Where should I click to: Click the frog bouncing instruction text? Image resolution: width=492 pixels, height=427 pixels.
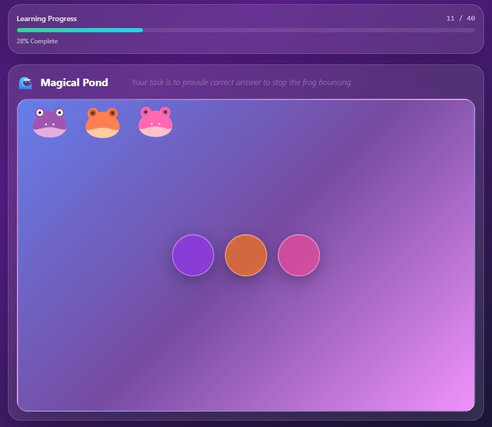pos(242,82)
